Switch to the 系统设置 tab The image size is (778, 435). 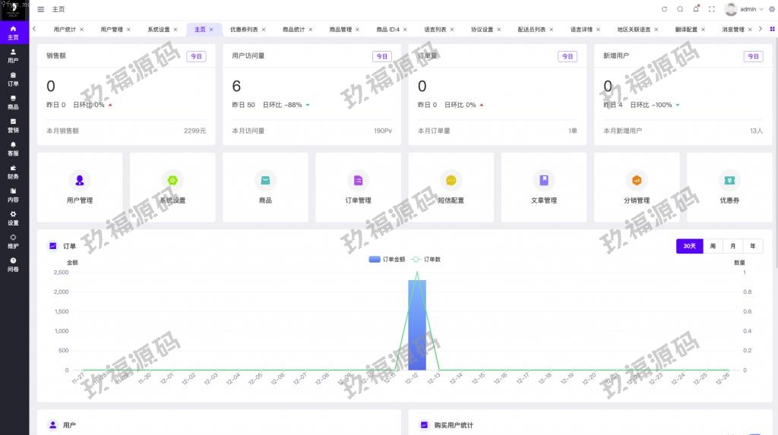tap(159, 30)
